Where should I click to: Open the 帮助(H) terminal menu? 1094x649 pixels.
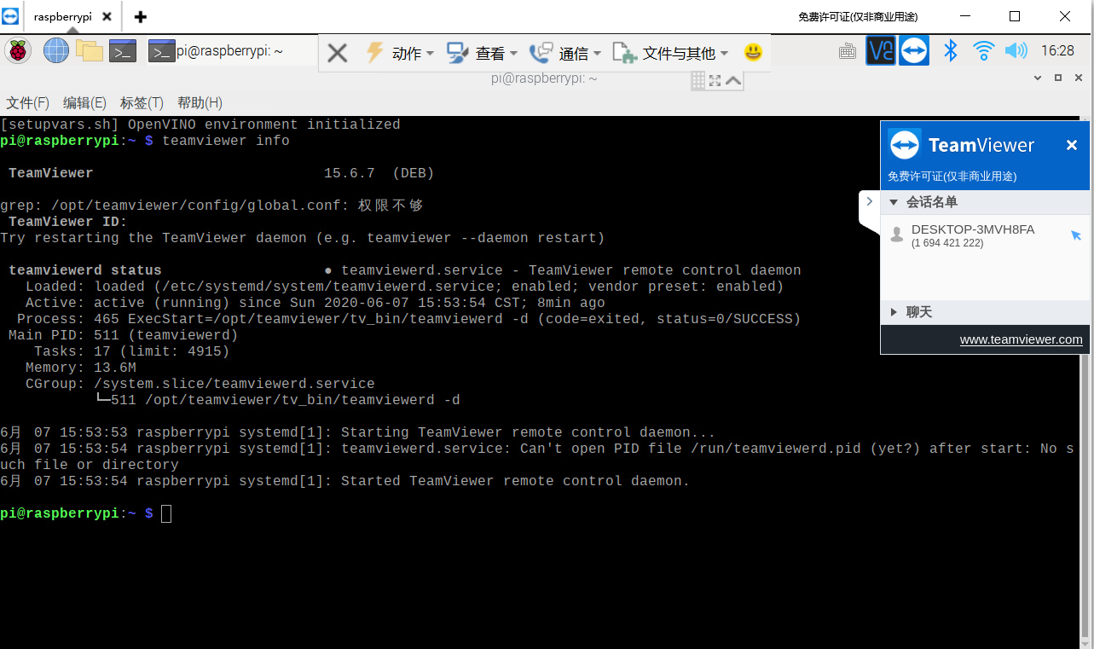[200, 103]
